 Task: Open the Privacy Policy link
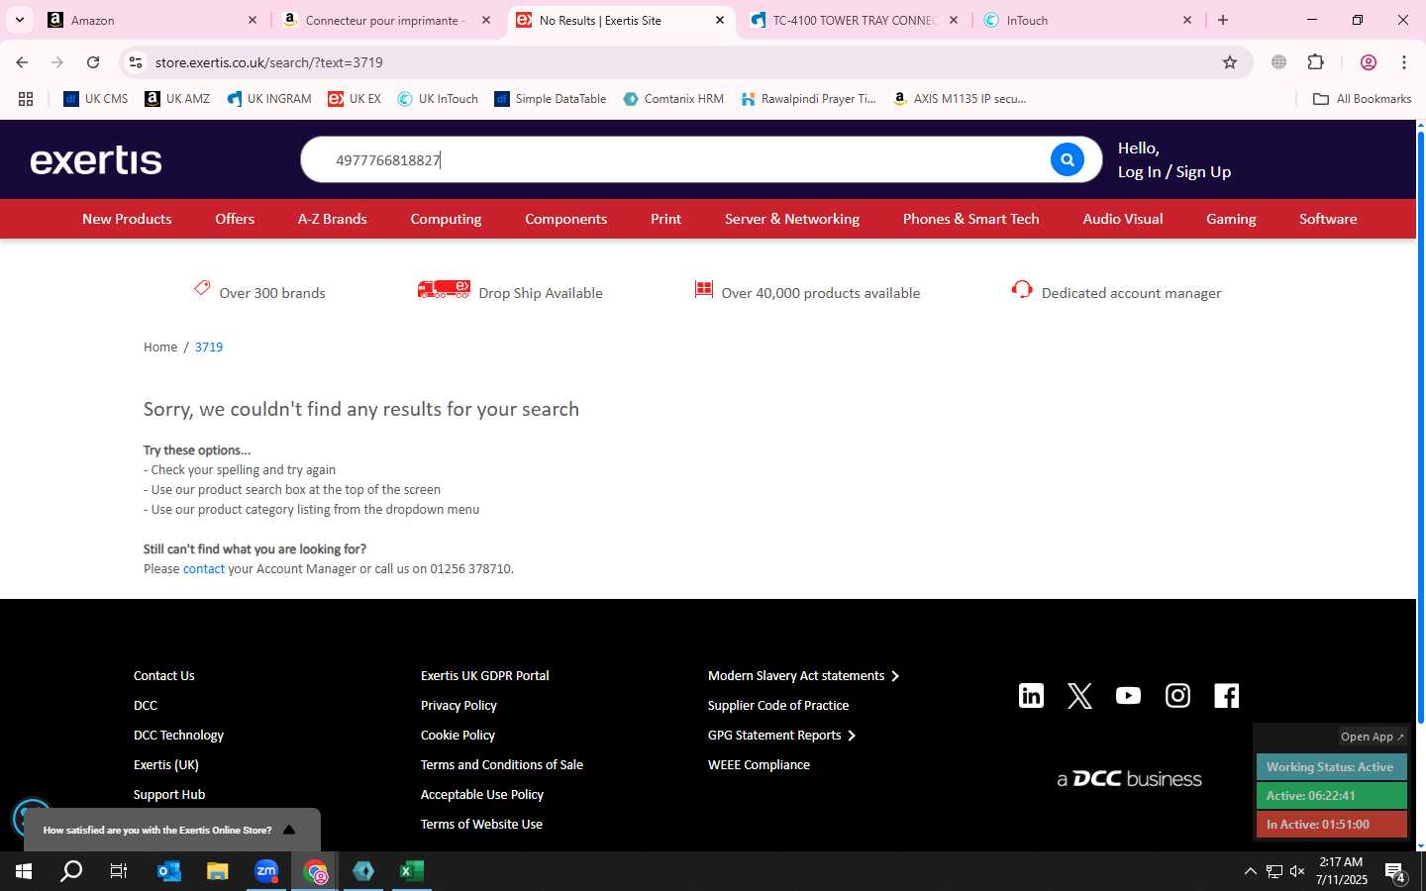pos(458,706)
